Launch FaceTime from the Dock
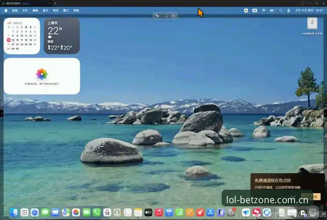The width and height of the screenshot is (327, 220). click(86, 213)
